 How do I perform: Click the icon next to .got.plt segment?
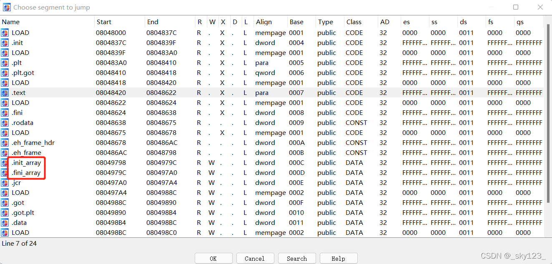[5, 213]
